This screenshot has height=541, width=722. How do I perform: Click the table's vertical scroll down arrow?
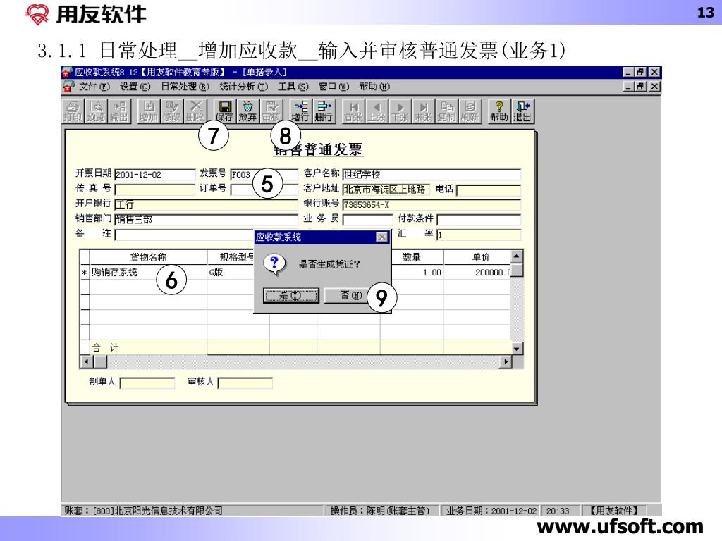(517, 349)
